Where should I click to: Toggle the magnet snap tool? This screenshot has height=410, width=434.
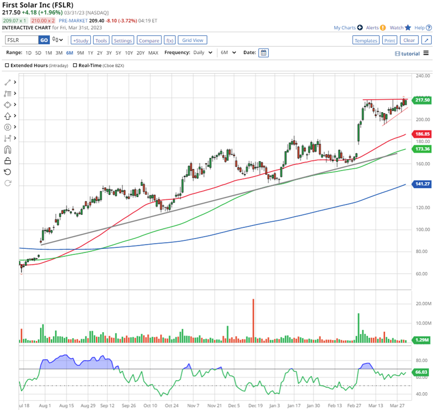[8, 150]
